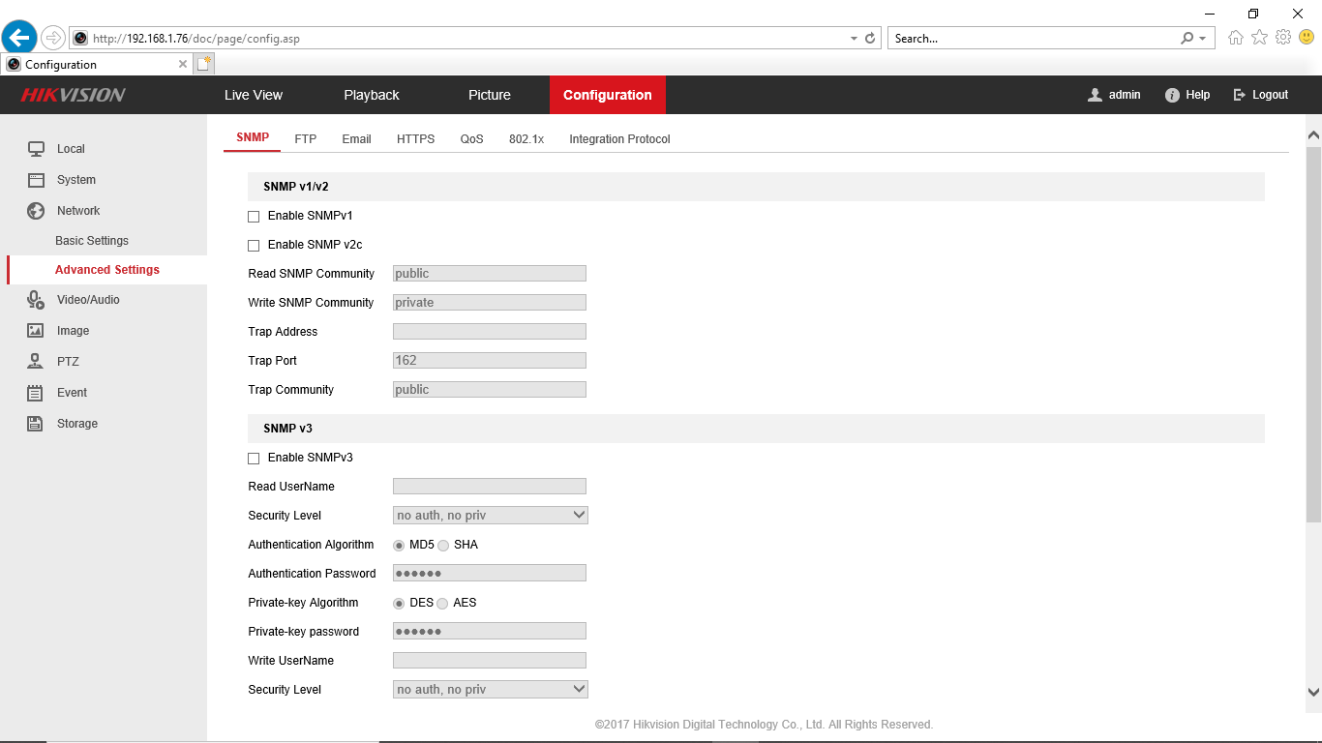Enable SNMPv1 checkbox
The height and width of the screenshot is (743, 1322).
coord(254,217)
